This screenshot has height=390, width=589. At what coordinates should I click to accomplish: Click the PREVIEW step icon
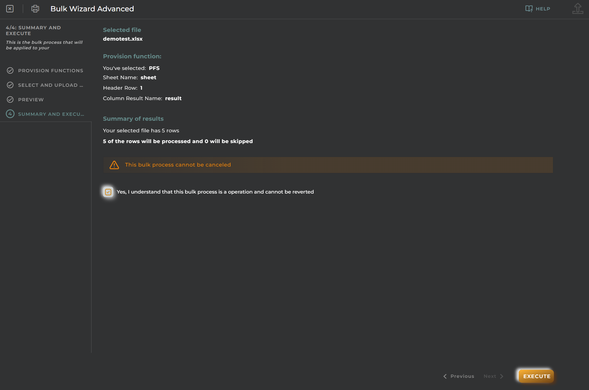click(x=10, y=99)
